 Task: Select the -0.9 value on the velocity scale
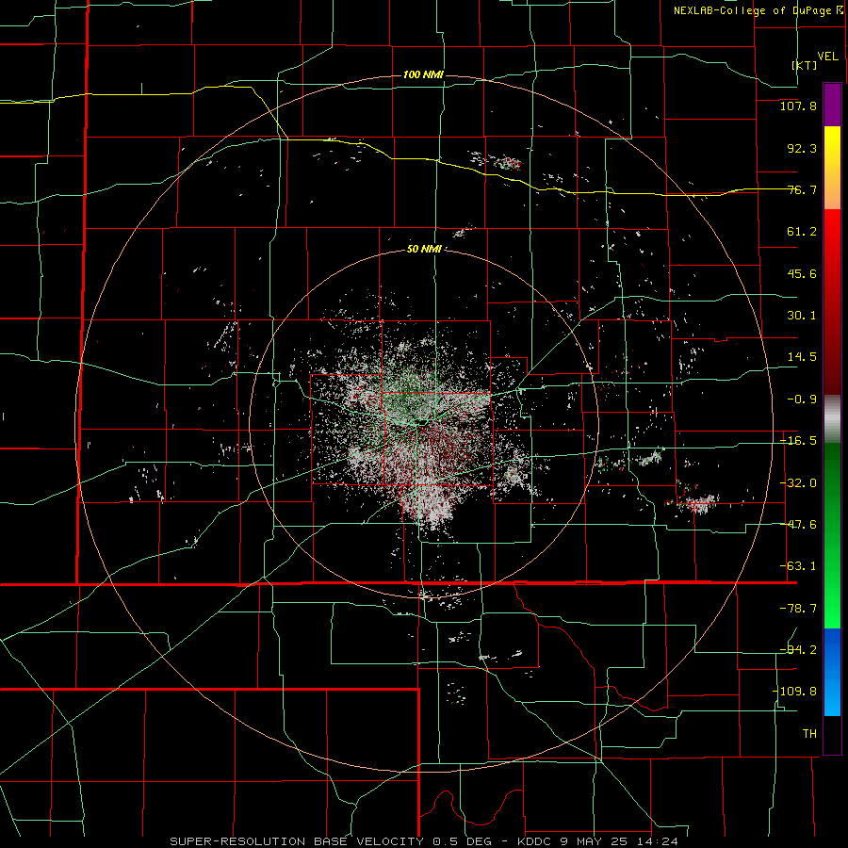tap(802, 400)
